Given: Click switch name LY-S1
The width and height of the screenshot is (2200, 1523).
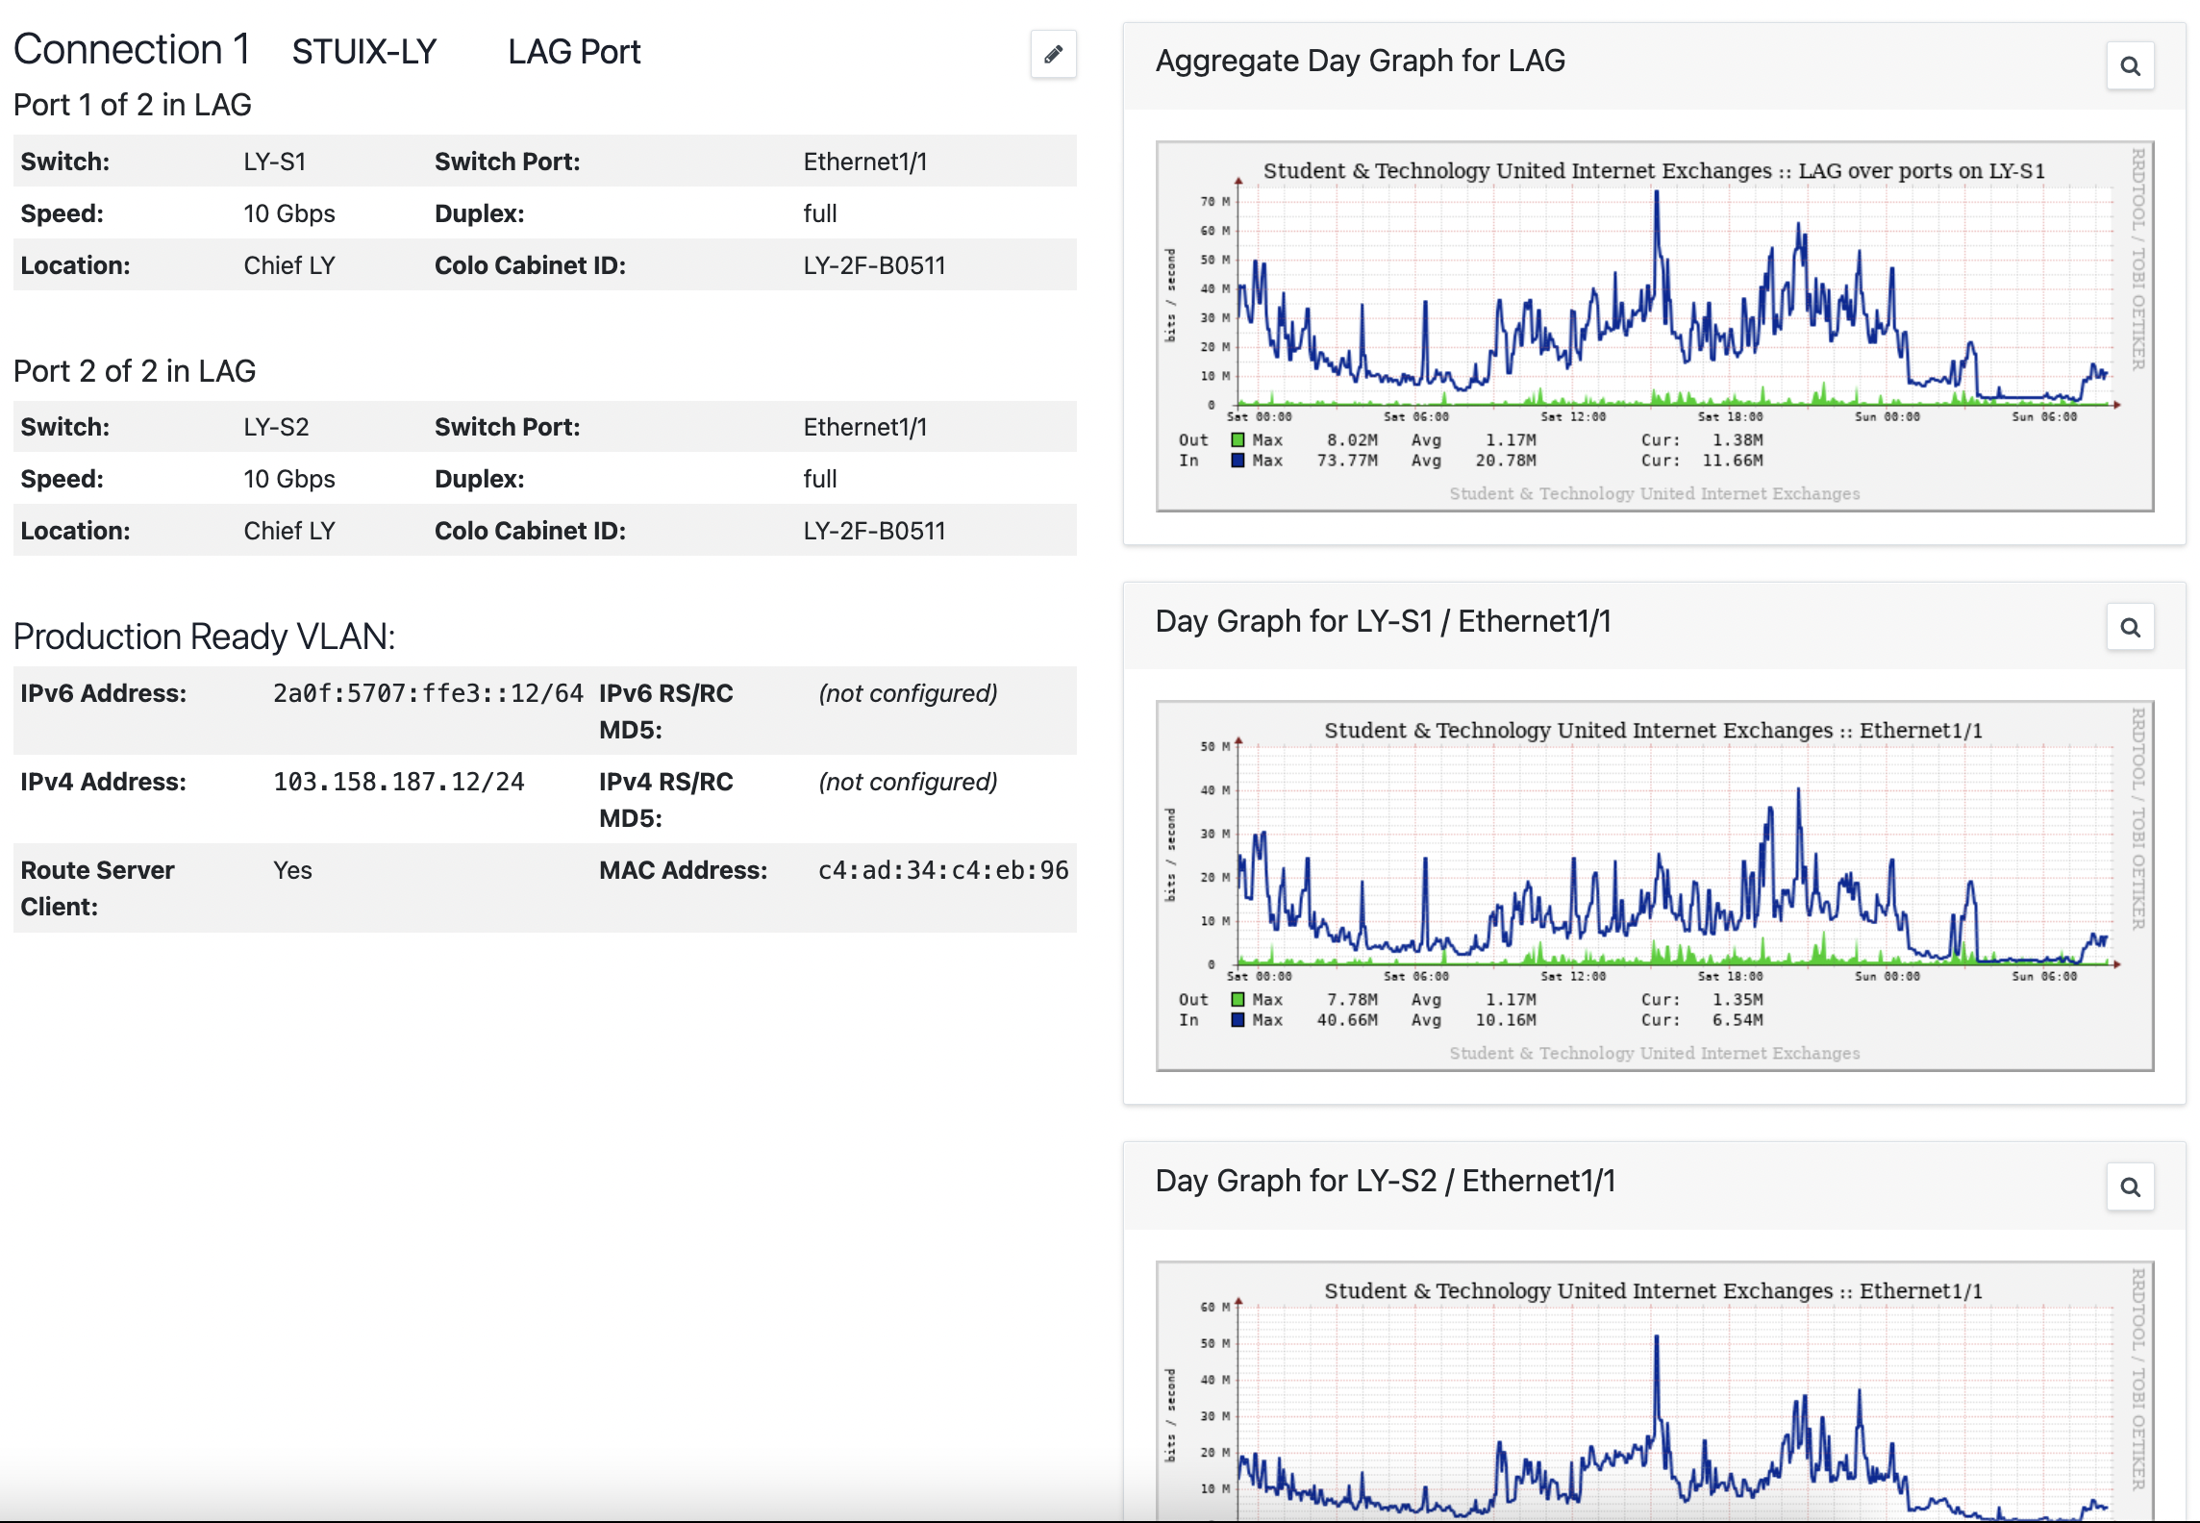Looking at the screenshot, I should (x=275, y=162).
